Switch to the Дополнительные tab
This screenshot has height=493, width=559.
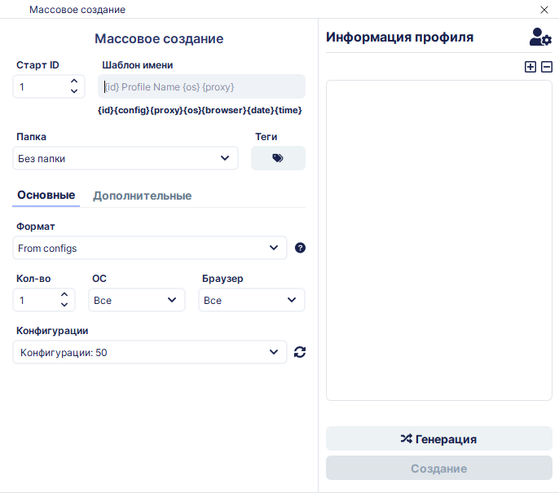(x=143, y=196)
